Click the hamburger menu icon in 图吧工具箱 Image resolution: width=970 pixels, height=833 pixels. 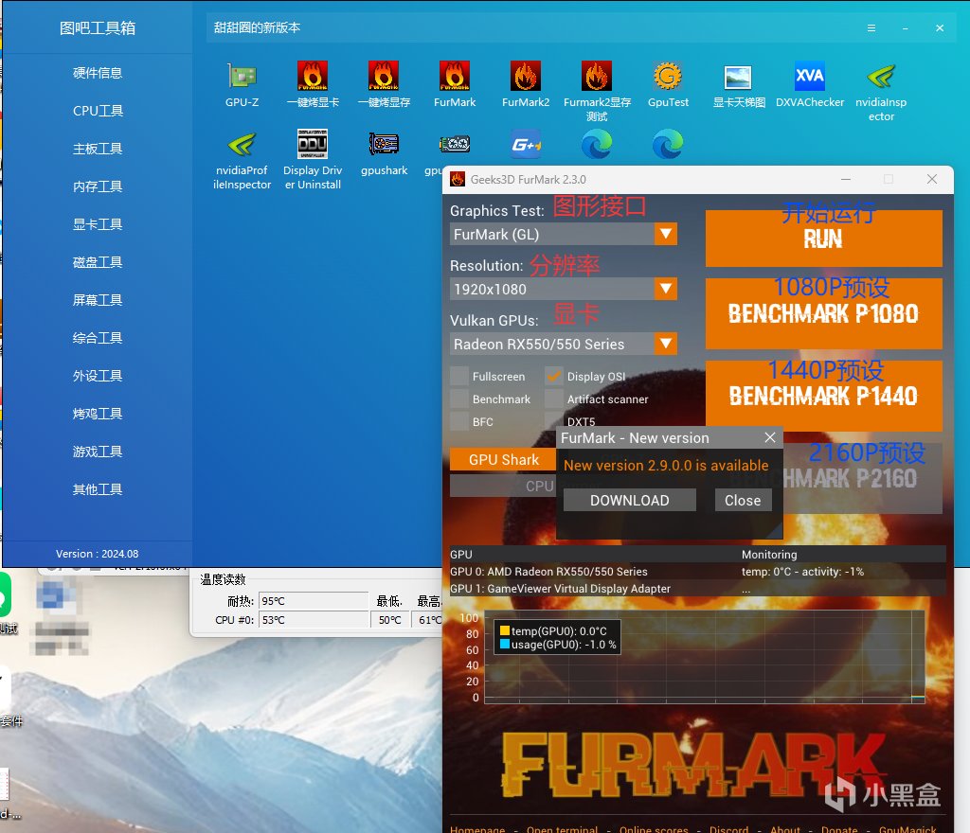coord(871,27)
